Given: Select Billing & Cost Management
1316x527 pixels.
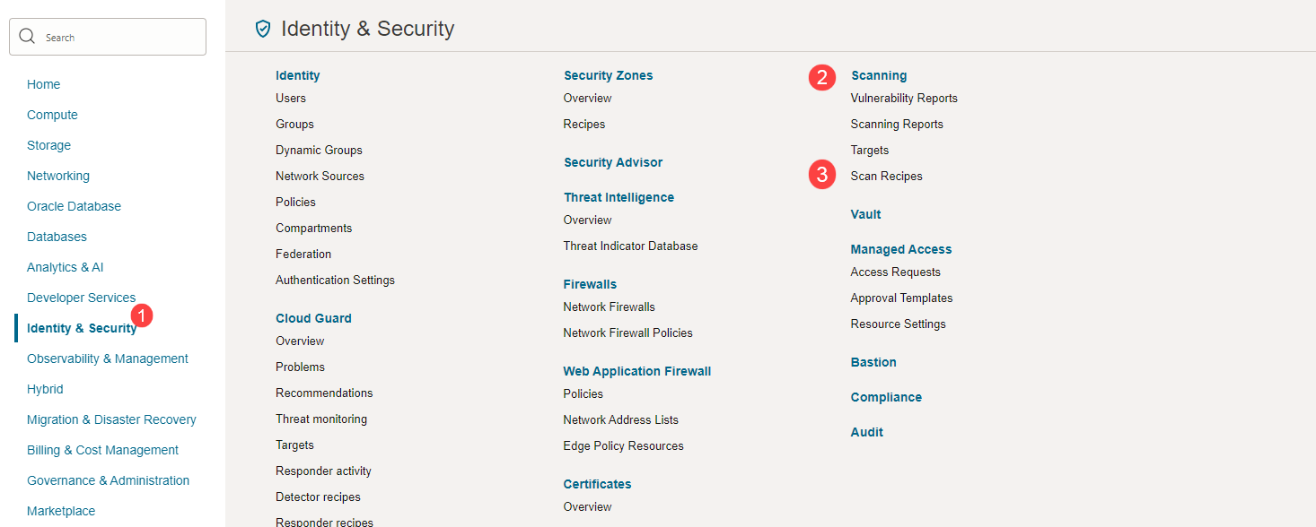Looking at the screenshot, I should coord(102,450).
